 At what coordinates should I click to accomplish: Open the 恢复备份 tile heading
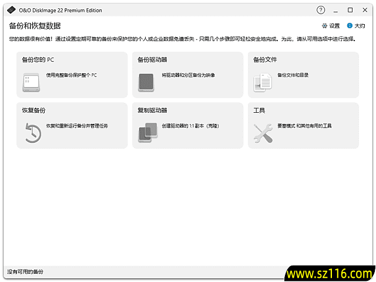tap(33, 110)
